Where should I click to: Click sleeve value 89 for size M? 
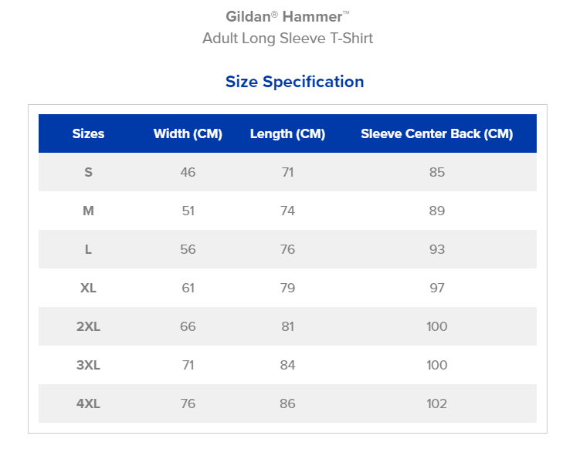pyautogui.click(x=437, y=211)
